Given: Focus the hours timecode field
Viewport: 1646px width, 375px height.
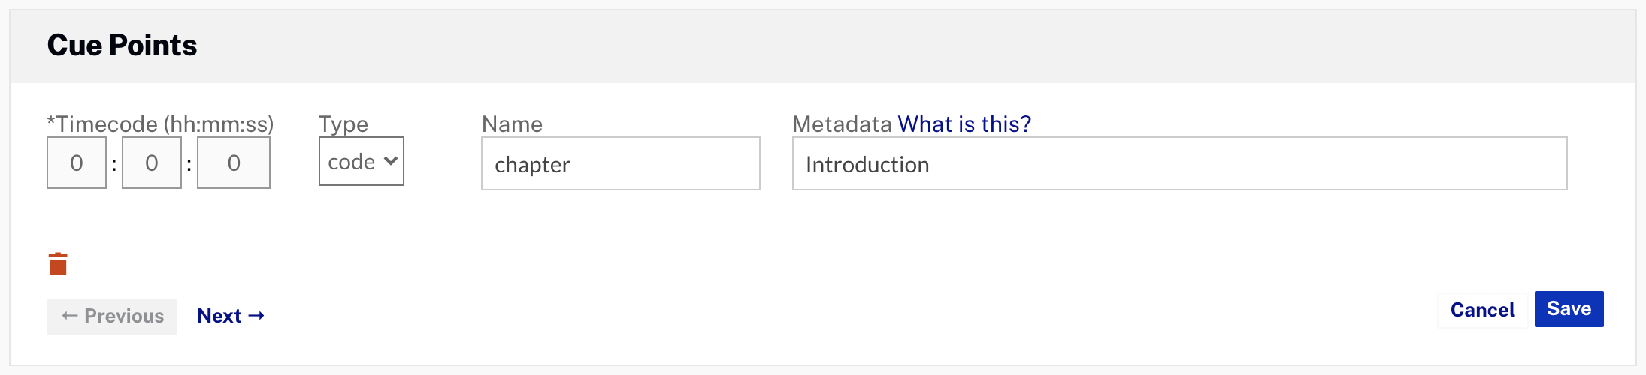Looking at the screenshot, I should pyautogui.click(x=77, y=163).
